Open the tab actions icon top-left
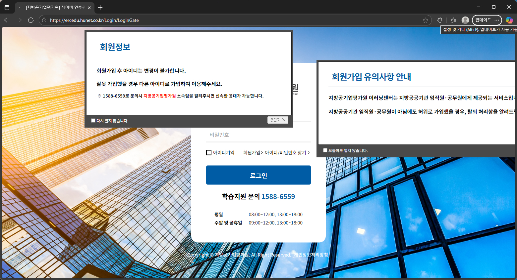 pos(7,7)
